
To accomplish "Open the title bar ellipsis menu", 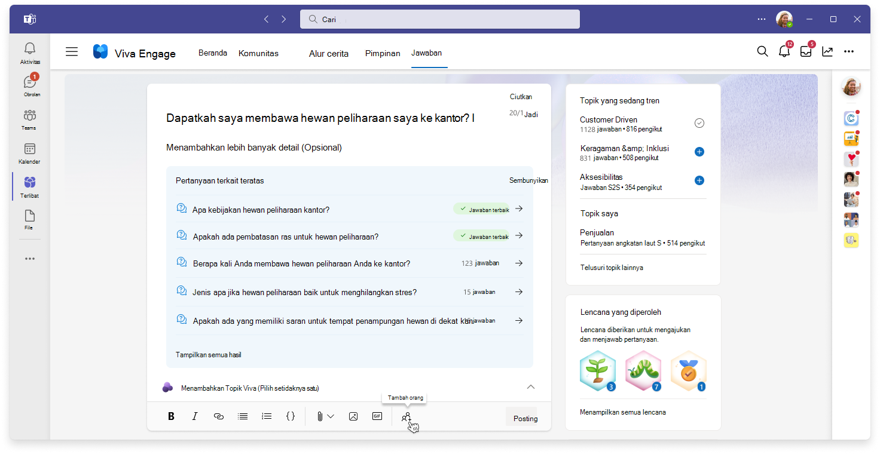I will (x=761, y=19).
